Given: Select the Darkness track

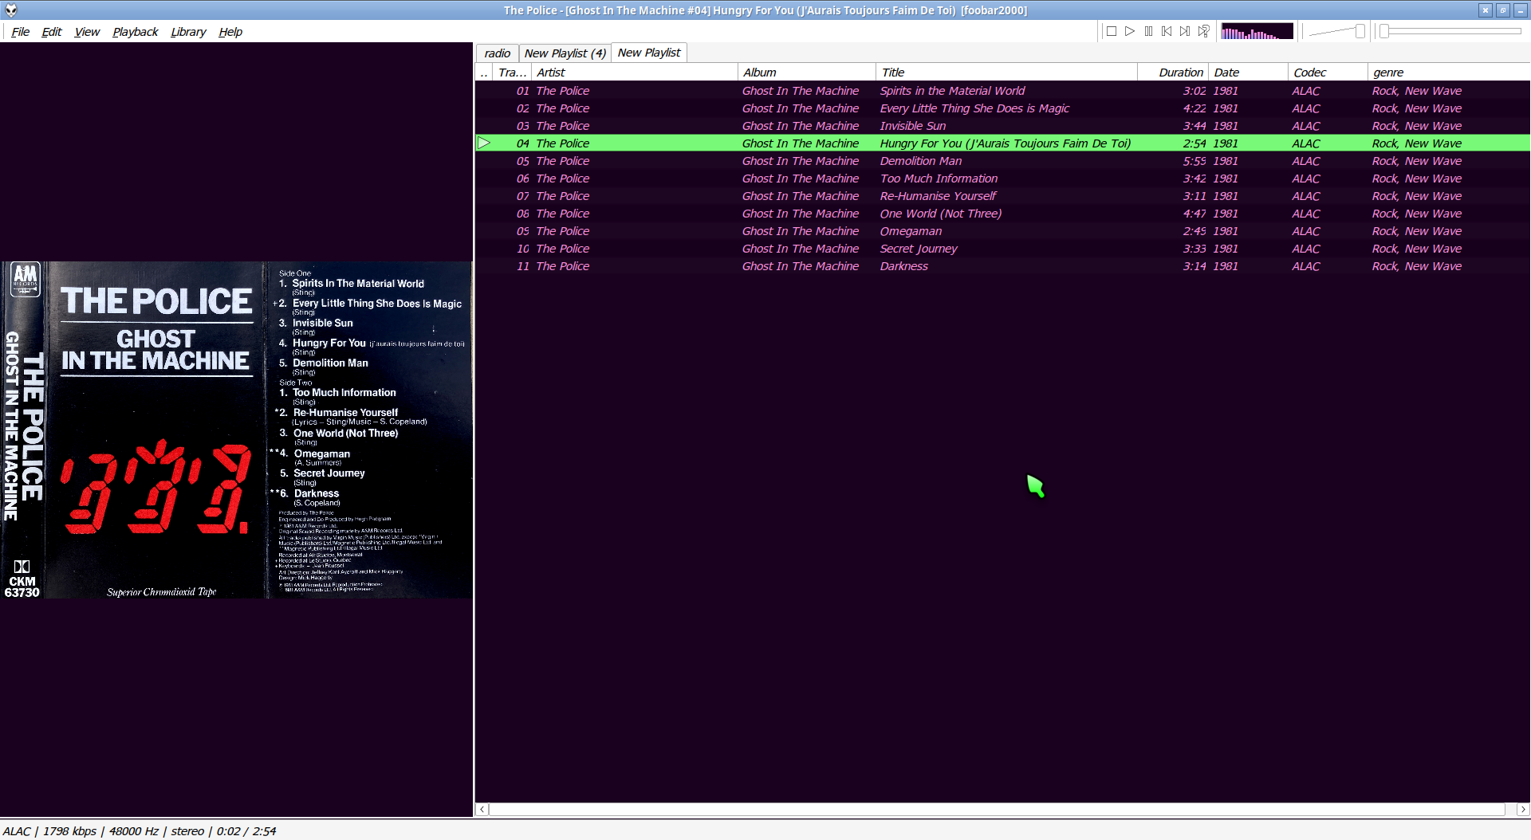Looking at the screenshot, I should [1002, 266].
